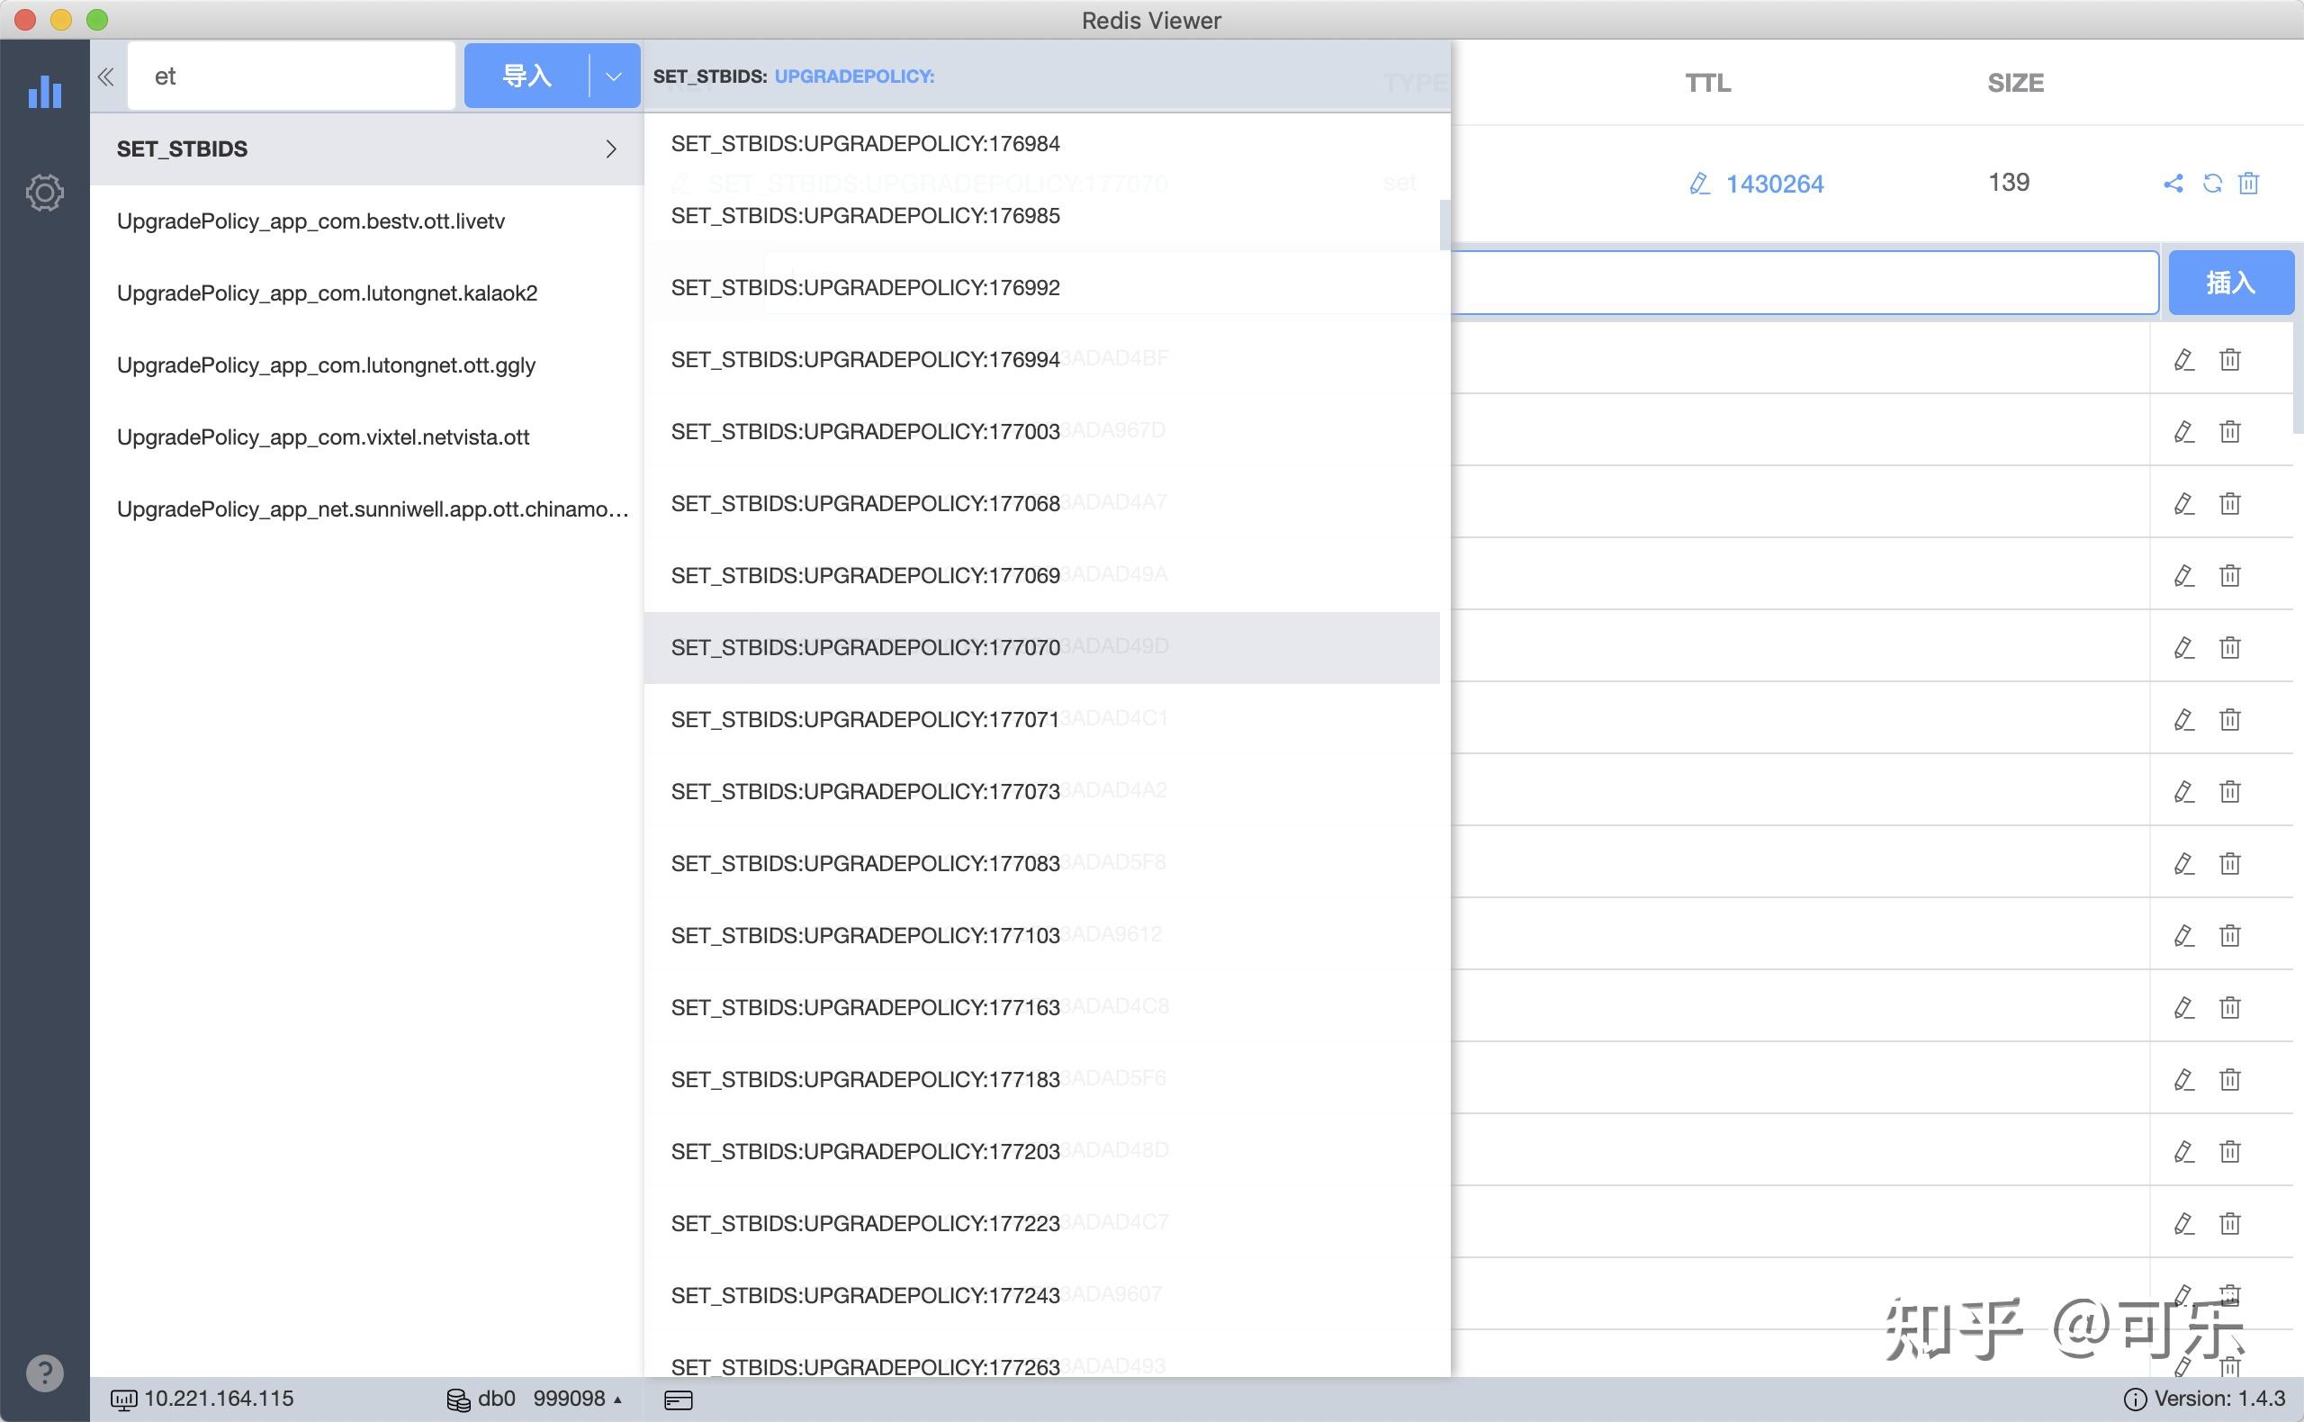Click the 导入 import button
This screenshot has height=1422, width=2304.
526,76
